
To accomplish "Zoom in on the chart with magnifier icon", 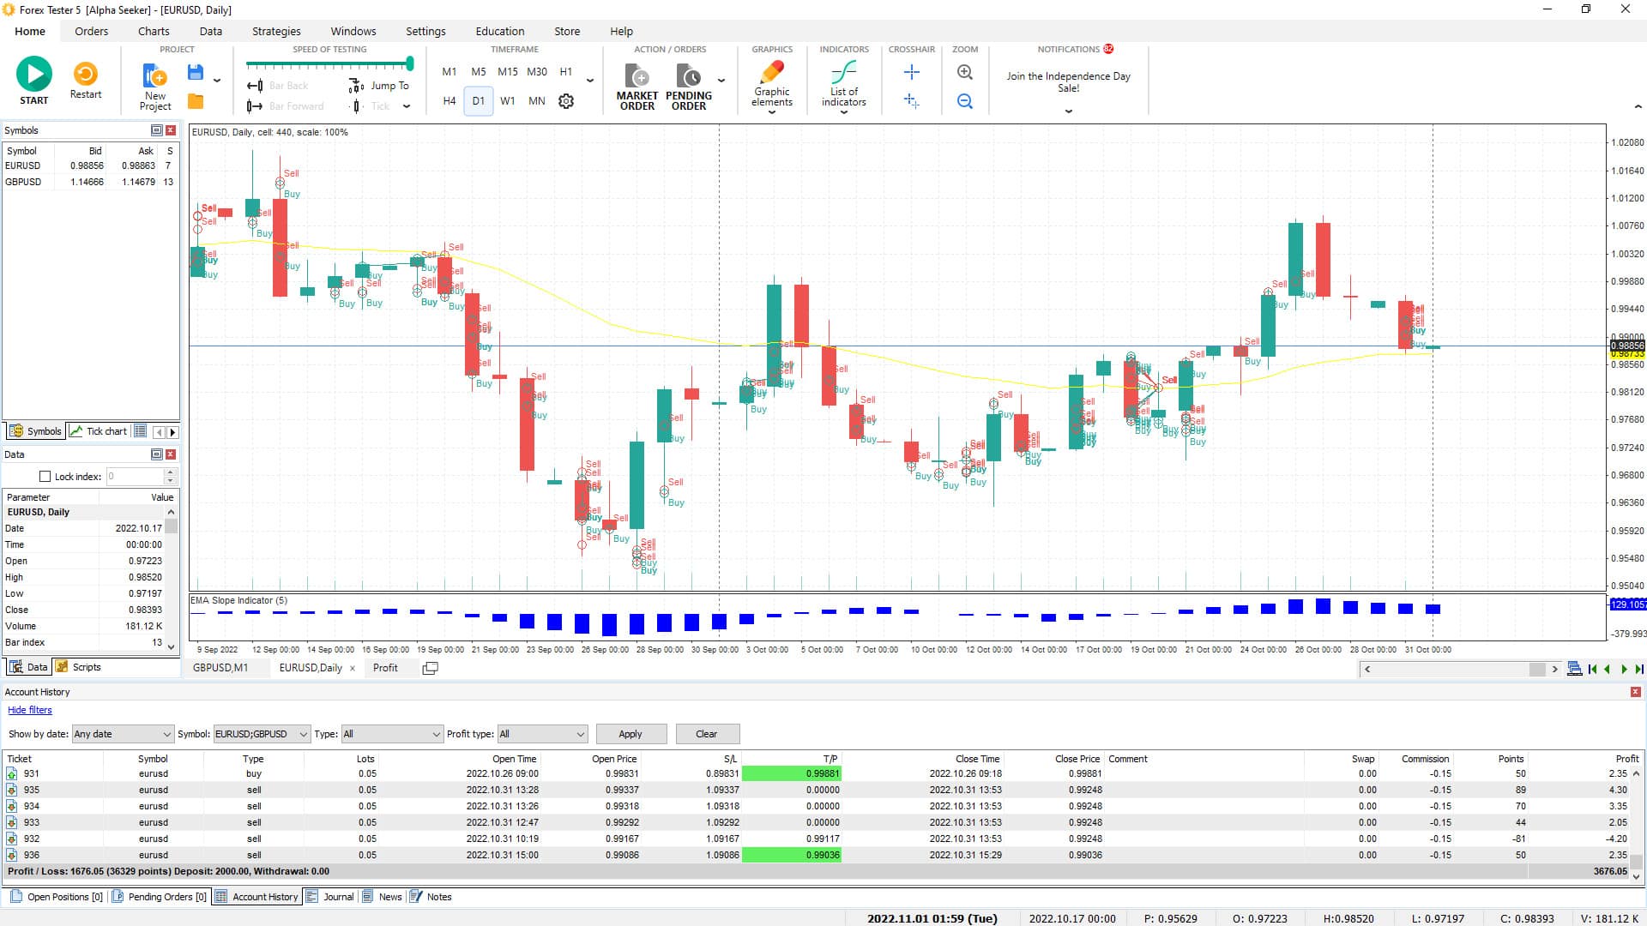I will (964, 73).
